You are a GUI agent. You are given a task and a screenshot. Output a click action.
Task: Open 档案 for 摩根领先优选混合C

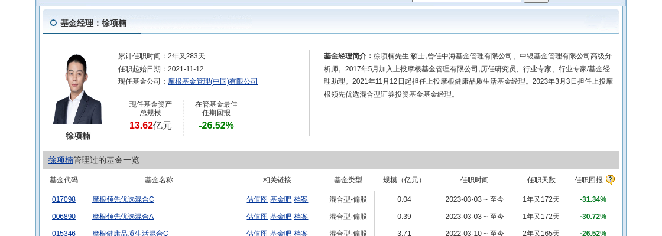coord(301,199)
